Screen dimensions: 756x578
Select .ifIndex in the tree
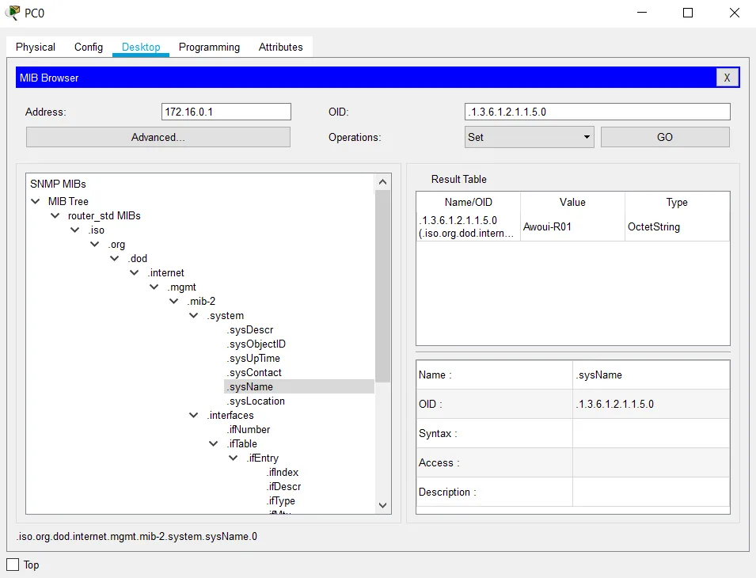[283, 473]
